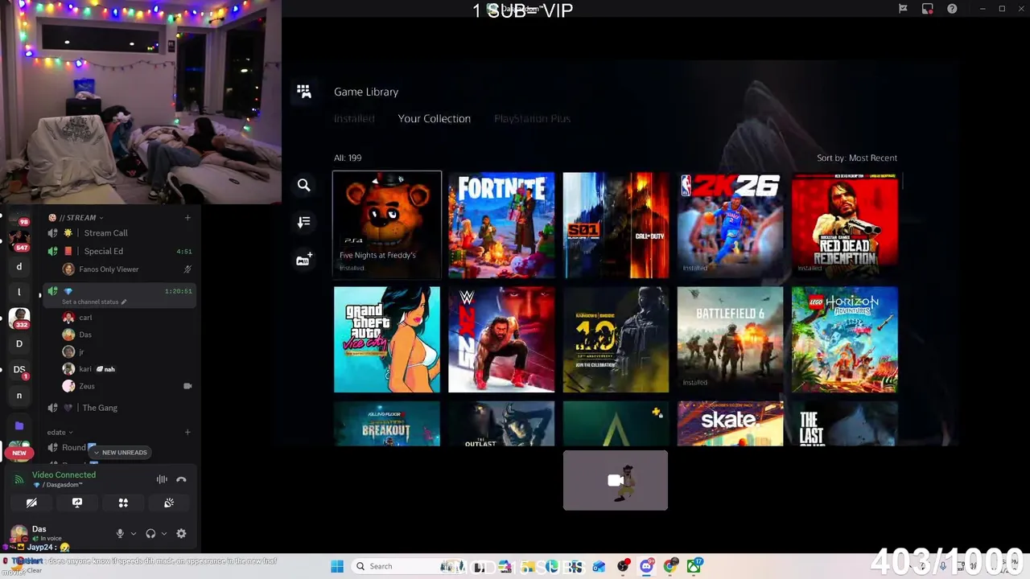1030x579 pixels.
Task: Switch to Your Collection tab
Action: 434,118
